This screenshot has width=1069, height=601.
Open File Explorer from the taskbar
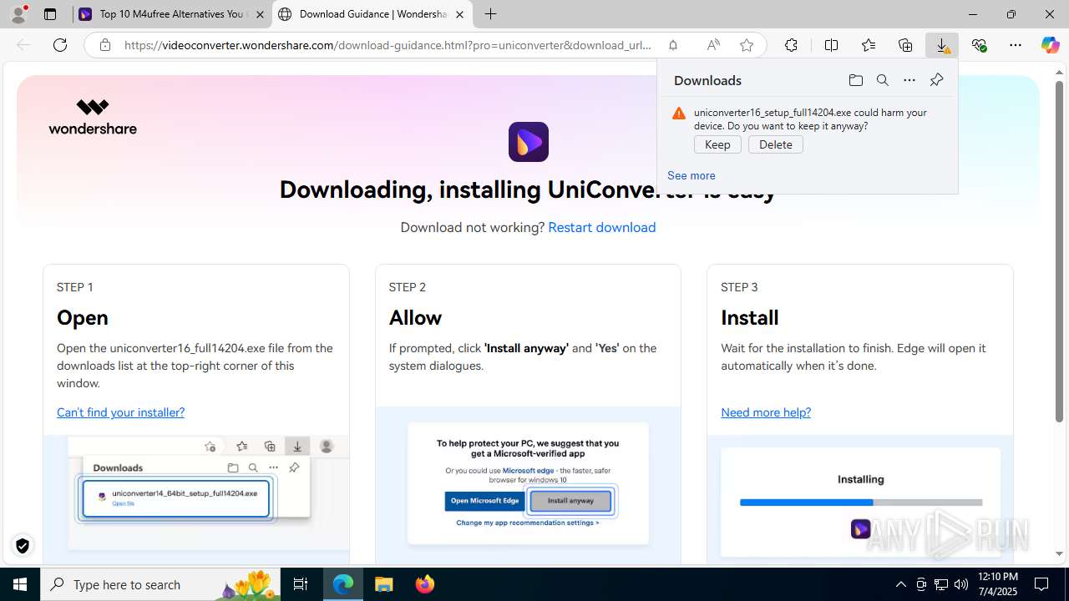click(384, 584)
